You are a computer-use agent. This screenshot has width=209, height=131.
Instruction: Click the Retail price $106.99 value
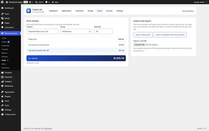click(x=121, y=39)
